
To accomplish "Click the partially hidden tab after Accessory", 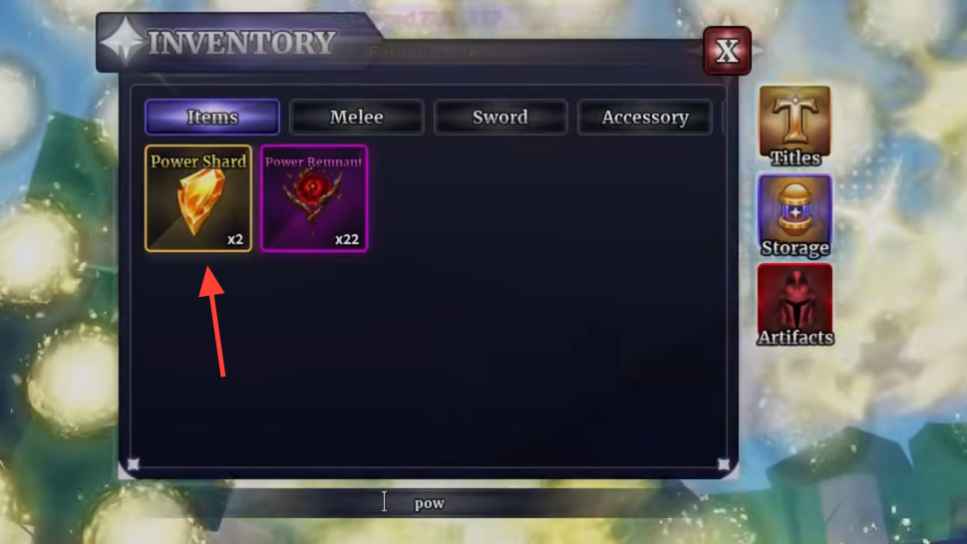I will click(x=725, y=117).
